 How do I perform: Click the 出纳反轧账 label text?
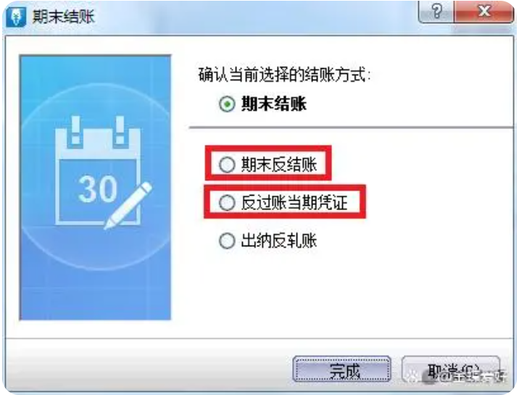279,241
